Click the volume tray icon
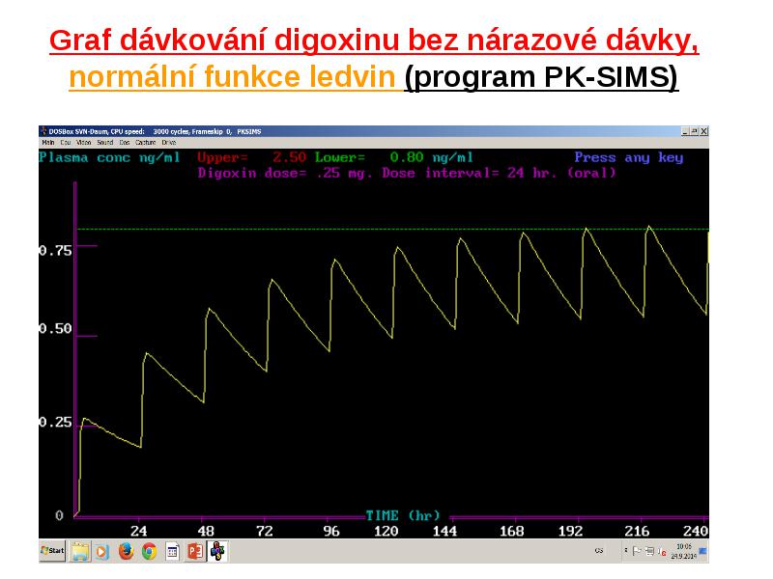The height and width of the screenshot is (579, 773). click(662, 552)
